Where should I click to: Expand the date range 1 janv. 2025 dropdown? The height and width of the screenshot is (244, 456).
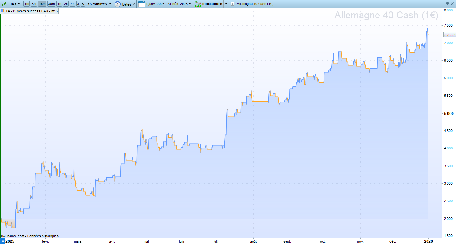(x=169, y=4)
